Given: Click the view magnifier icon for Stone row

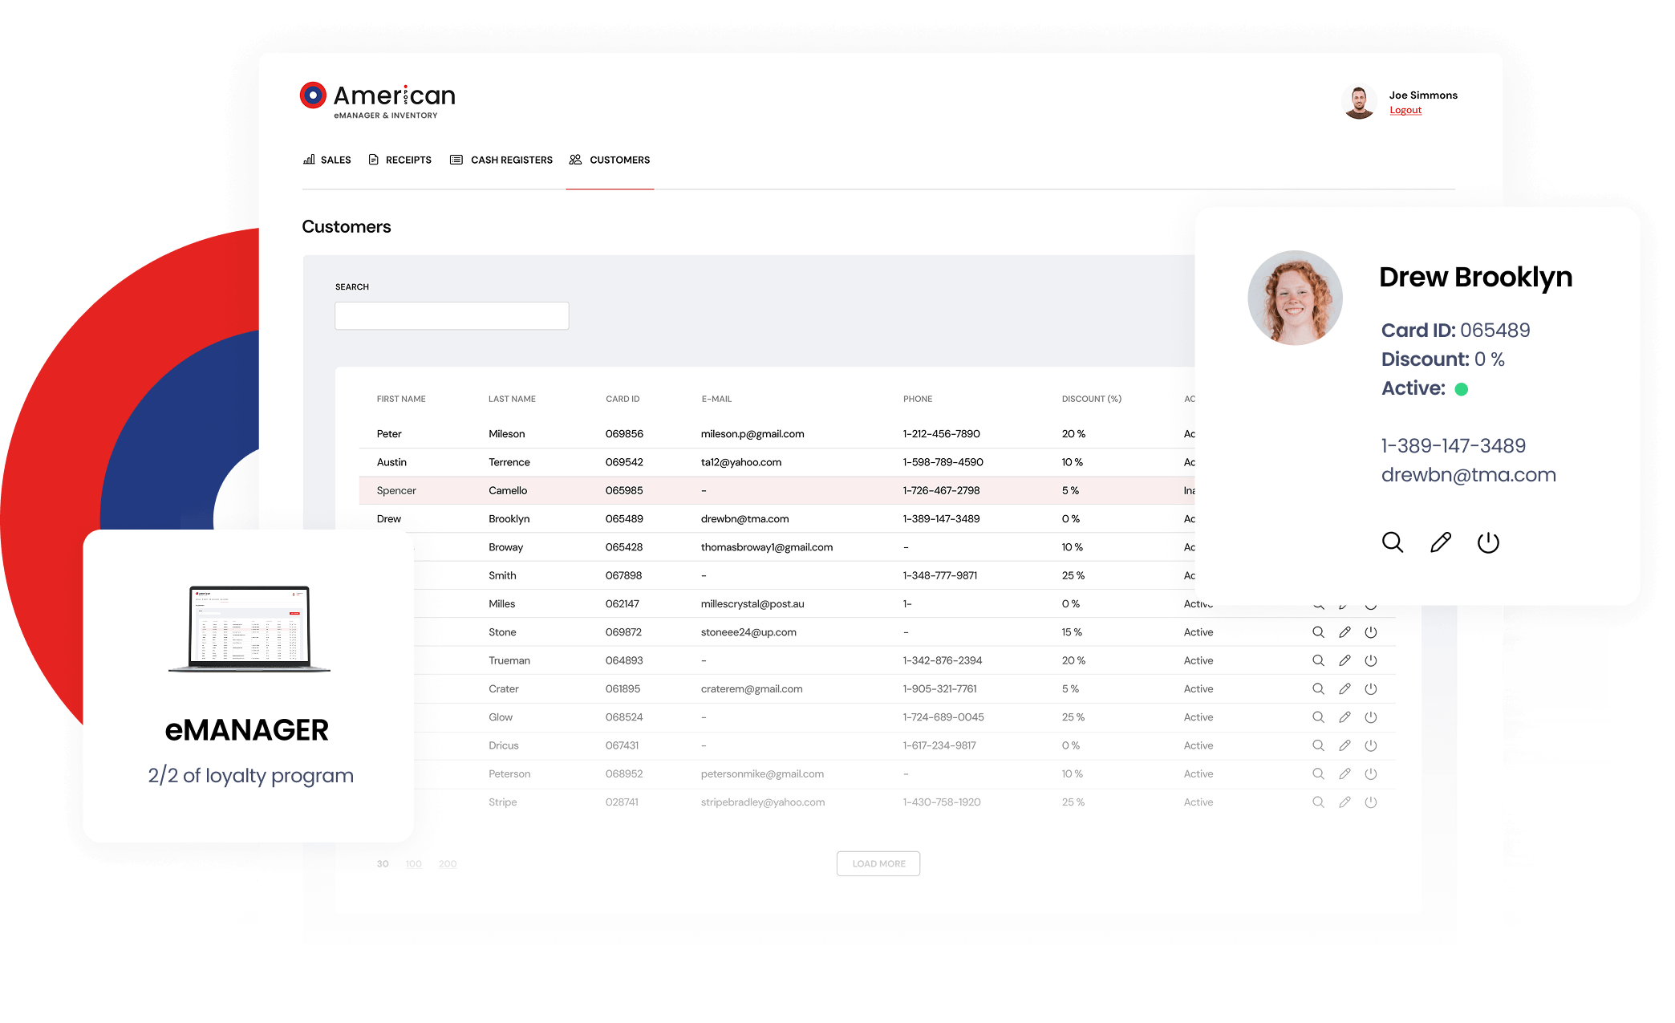Looking at the screenshot, I should pos(1318,632).
